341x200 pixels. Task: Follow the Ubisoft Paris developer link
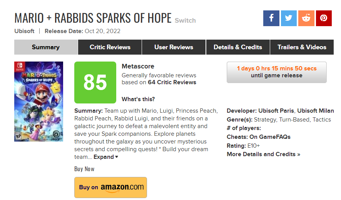276,111
